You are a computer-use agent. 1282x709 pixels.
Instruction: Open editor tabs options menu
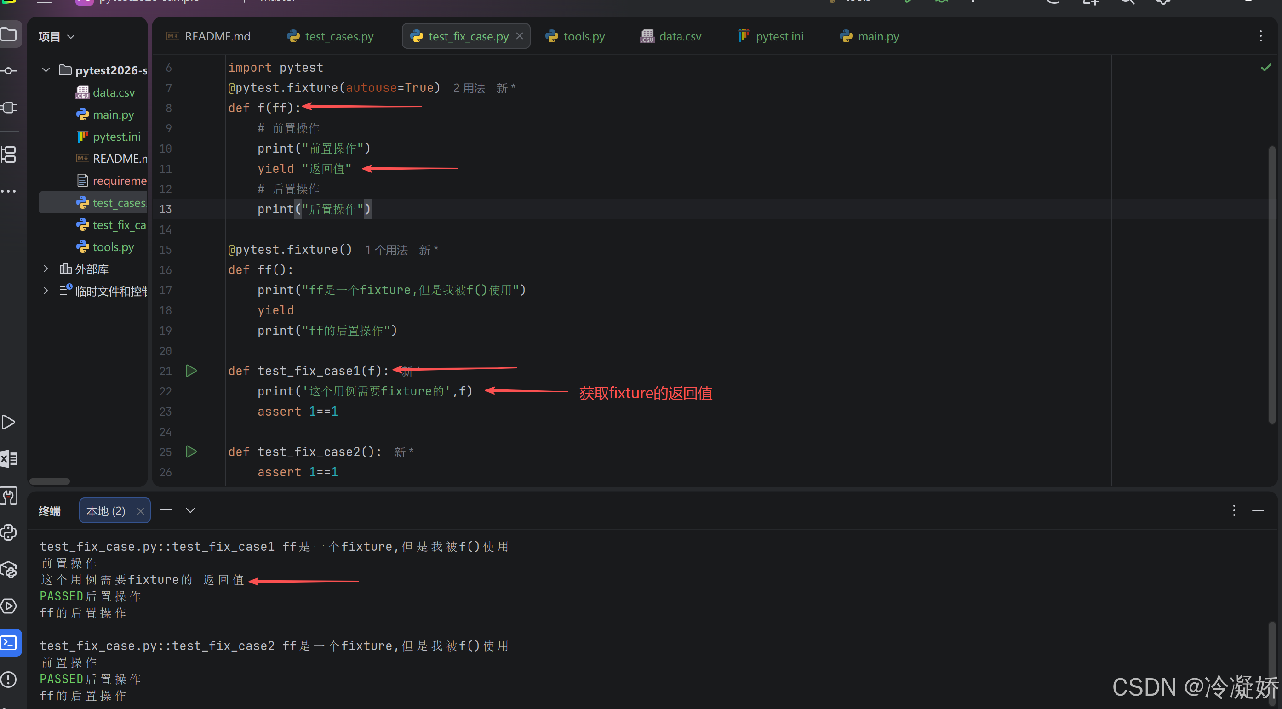[x=1260, y=36]
